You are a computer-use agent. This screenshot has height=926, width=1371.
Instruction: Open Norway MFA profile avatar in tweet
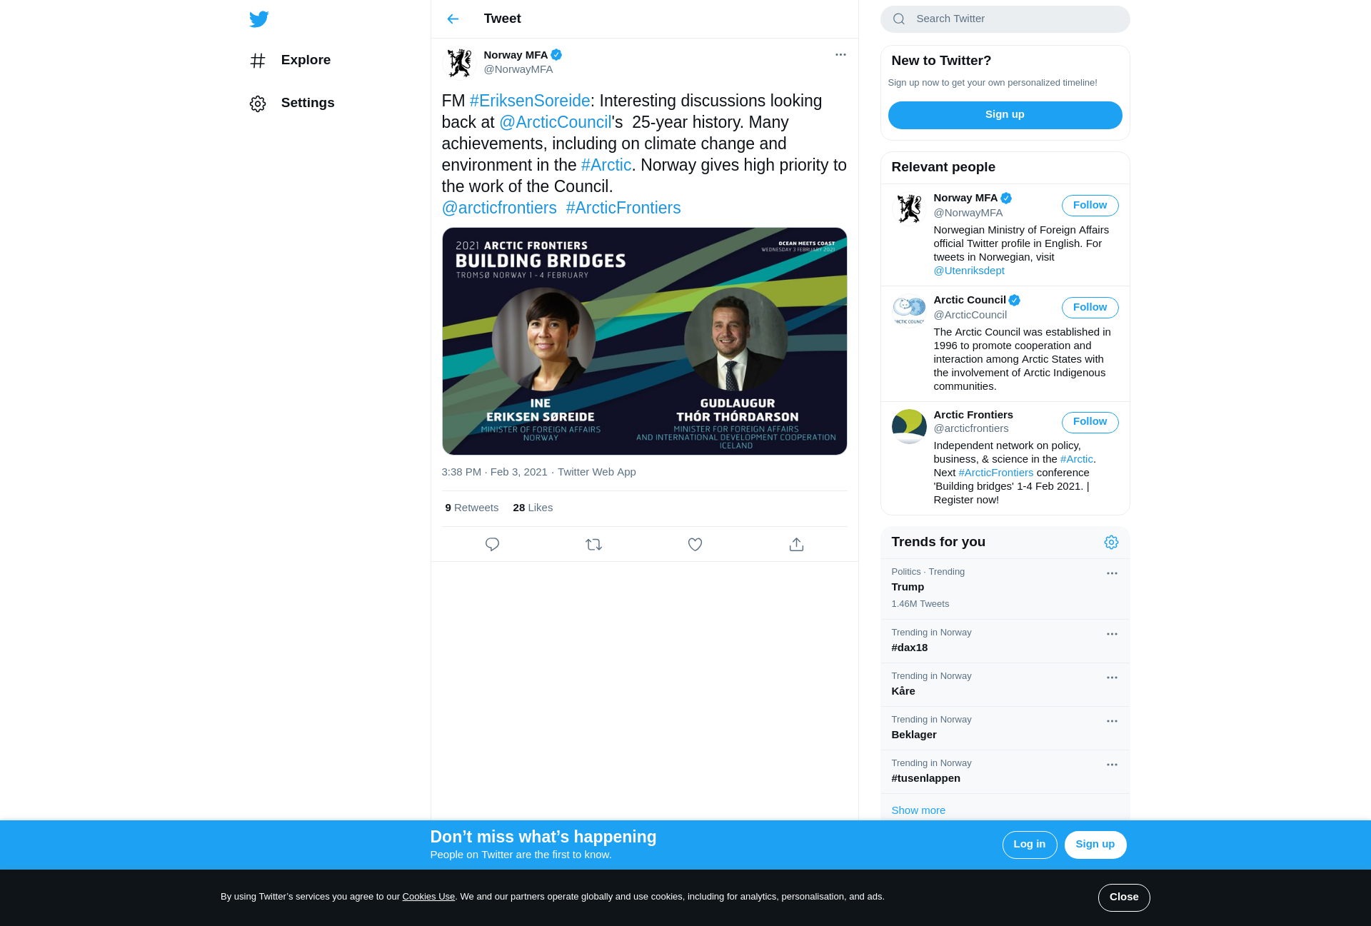pos(459,63)
